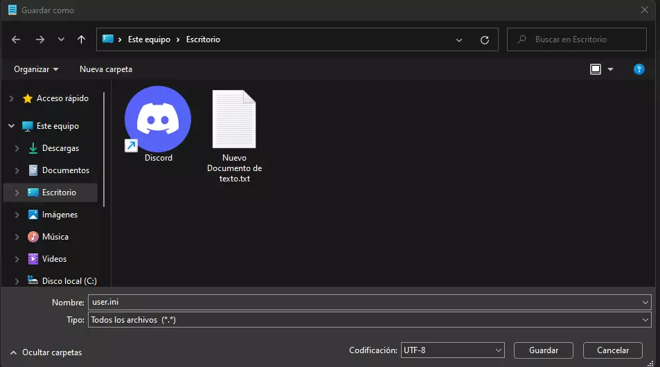The image size is (660, 367).
Task: Collapse the 'Este equipo' tree node
Action: [11, 126]
